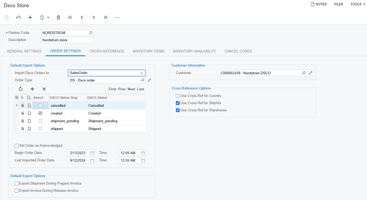Viewport: 367px width, 200px height.
Task: Expand the Import Dsco Orders to dropdown
Action: 141,73
